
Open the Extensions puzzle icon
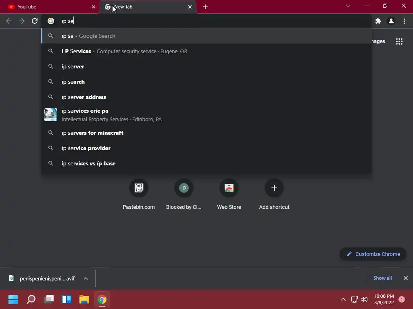pos(378,21)
